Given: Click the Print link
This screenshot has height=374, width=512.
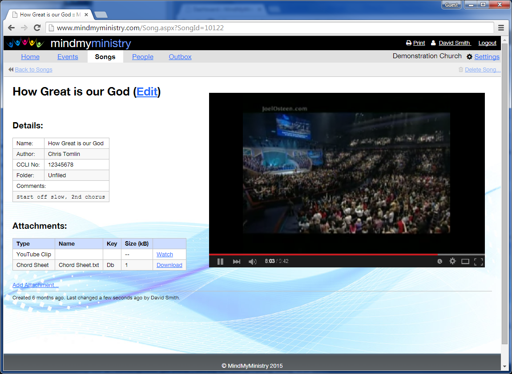Looking at the screenshot, I should [x=419, y=43].
